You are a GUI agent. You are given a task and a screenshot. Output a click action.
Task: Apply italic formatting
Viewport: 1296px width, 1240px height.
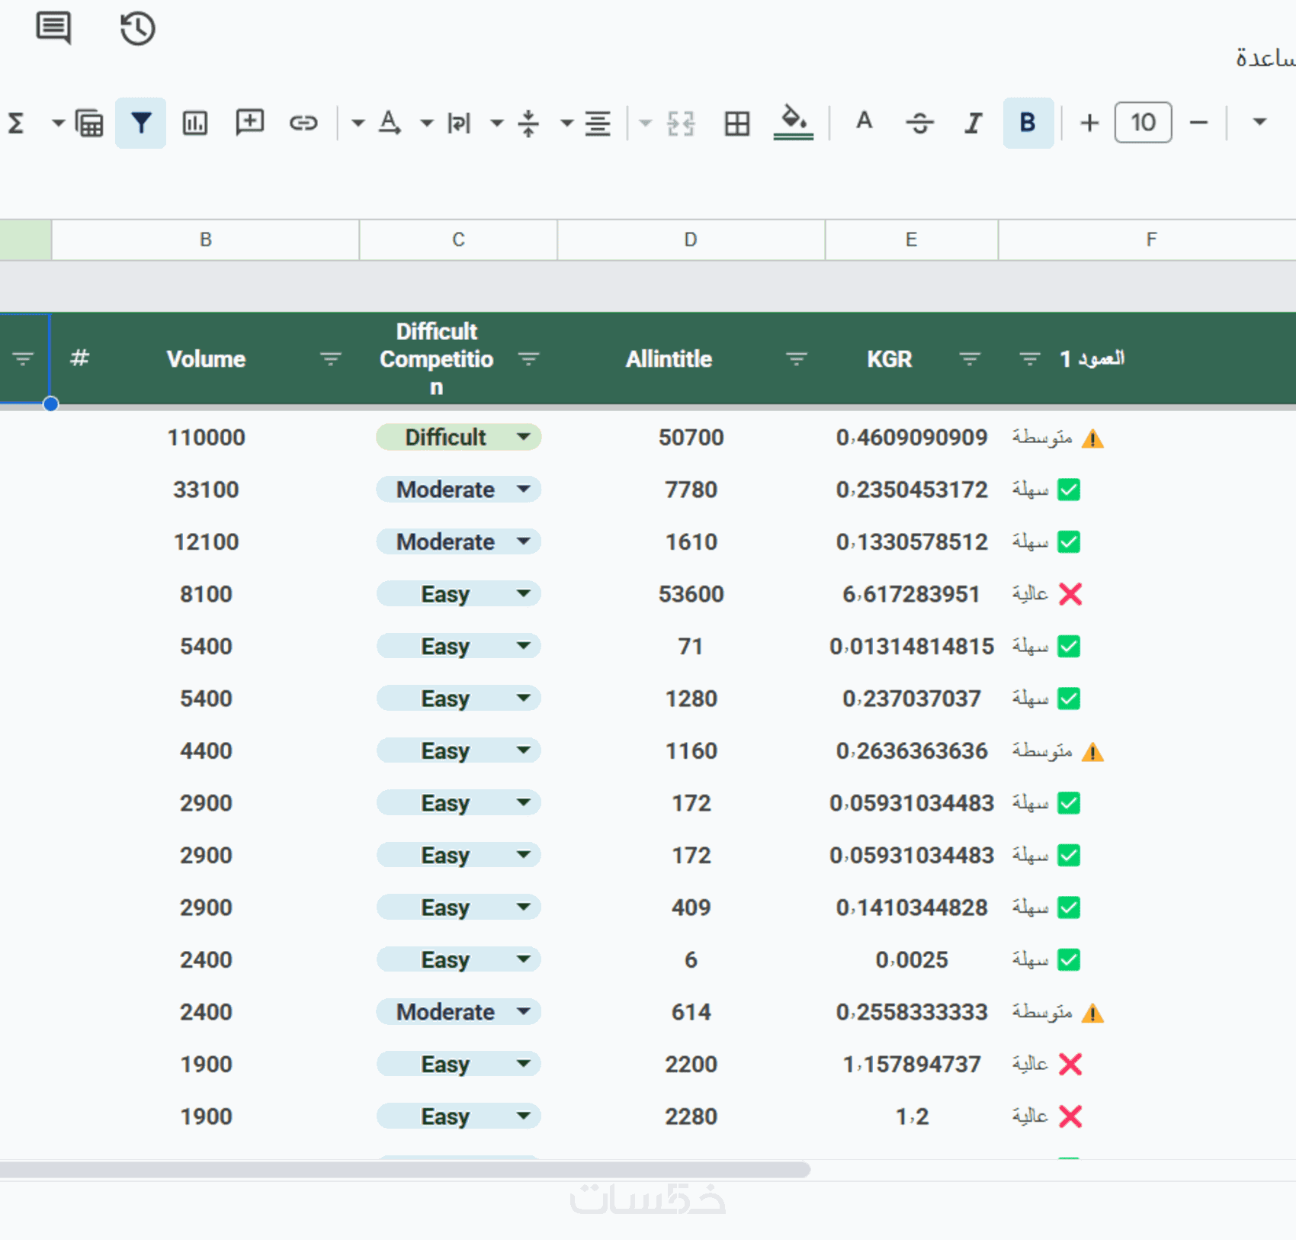[973, 123]
